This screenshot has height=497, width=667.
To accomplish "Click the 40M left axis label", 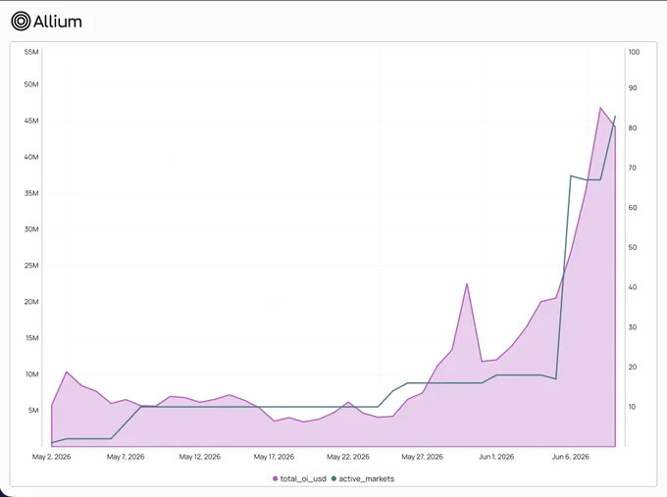I will pos(31,157).
